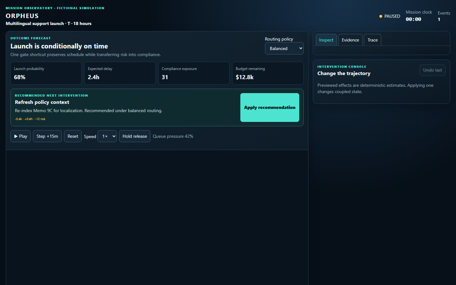Select the Expected delay 2.4h card
The width and height of the screenshot is (456, 285).
[120, 73]
